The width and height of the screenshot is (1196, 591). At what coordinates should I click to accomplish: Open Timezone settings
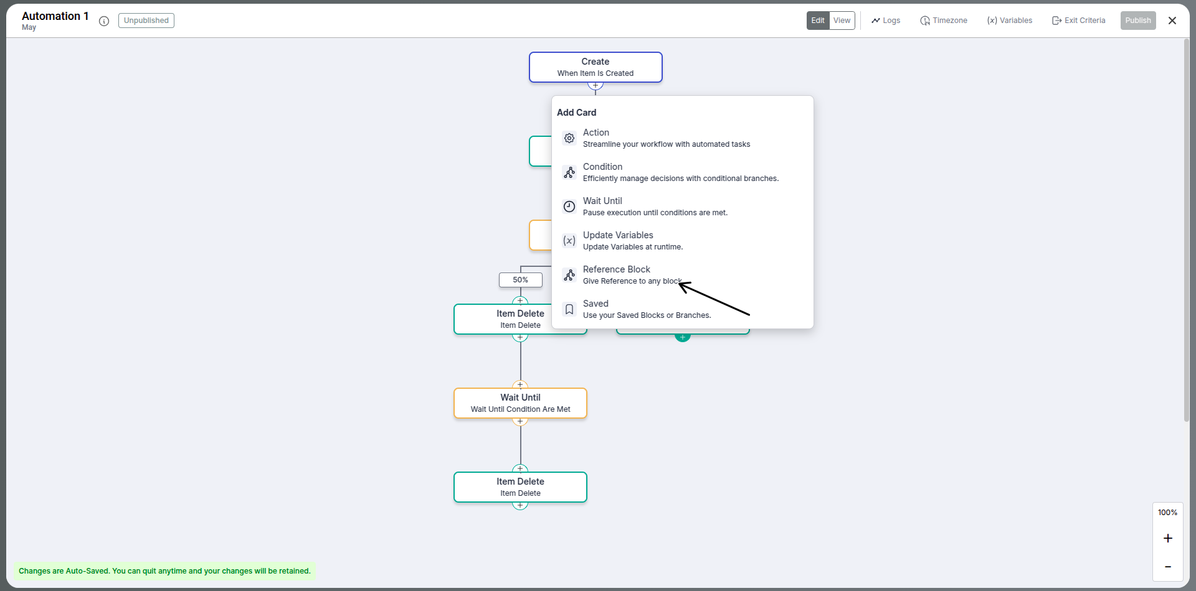point(944,21)
